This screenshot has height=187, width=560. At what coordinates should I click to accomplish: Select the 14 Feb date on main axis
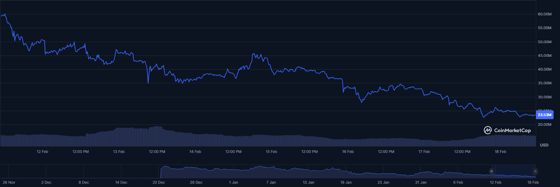(x=195, y=152)
